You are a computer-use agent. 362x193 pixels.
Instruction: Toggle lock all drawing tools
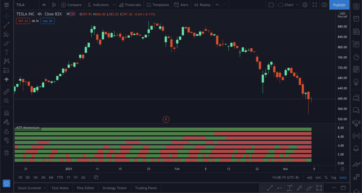[6, 131]
